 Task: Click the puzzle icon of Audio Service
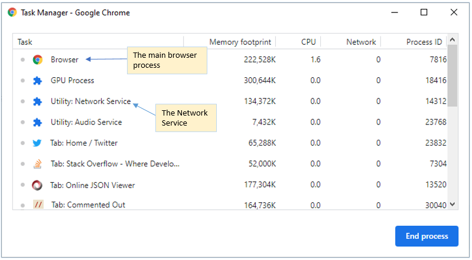click(x=37, y=122)
